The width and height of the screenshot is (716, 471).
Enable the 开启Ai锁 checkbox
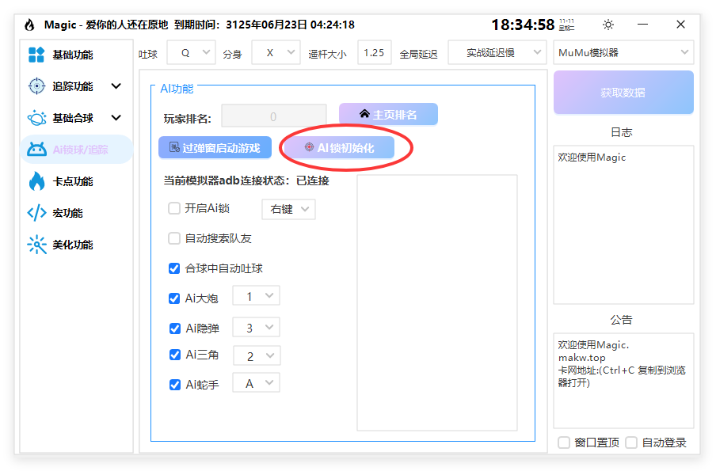coord(173,208)
